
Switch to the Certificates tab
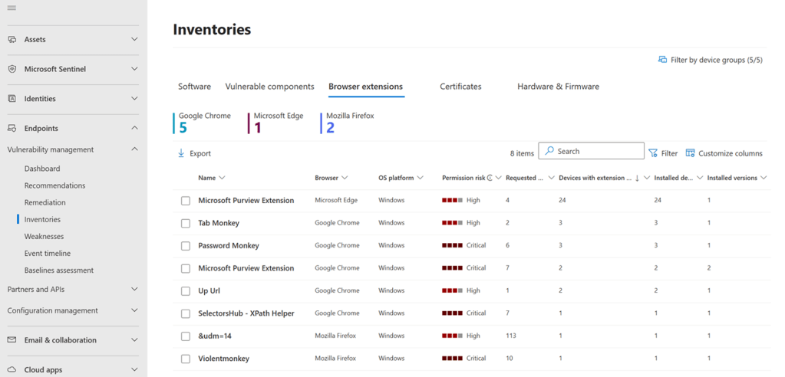pyautogui.click(x=460, y=87)
